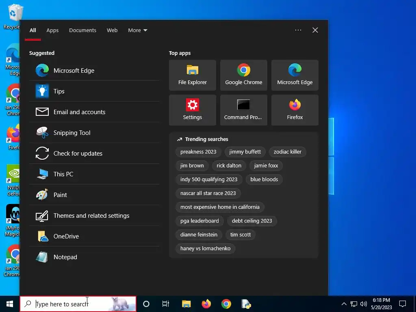Open Google Chrome tile in Top apps
416x312 pixels.
tap(244, 75)
